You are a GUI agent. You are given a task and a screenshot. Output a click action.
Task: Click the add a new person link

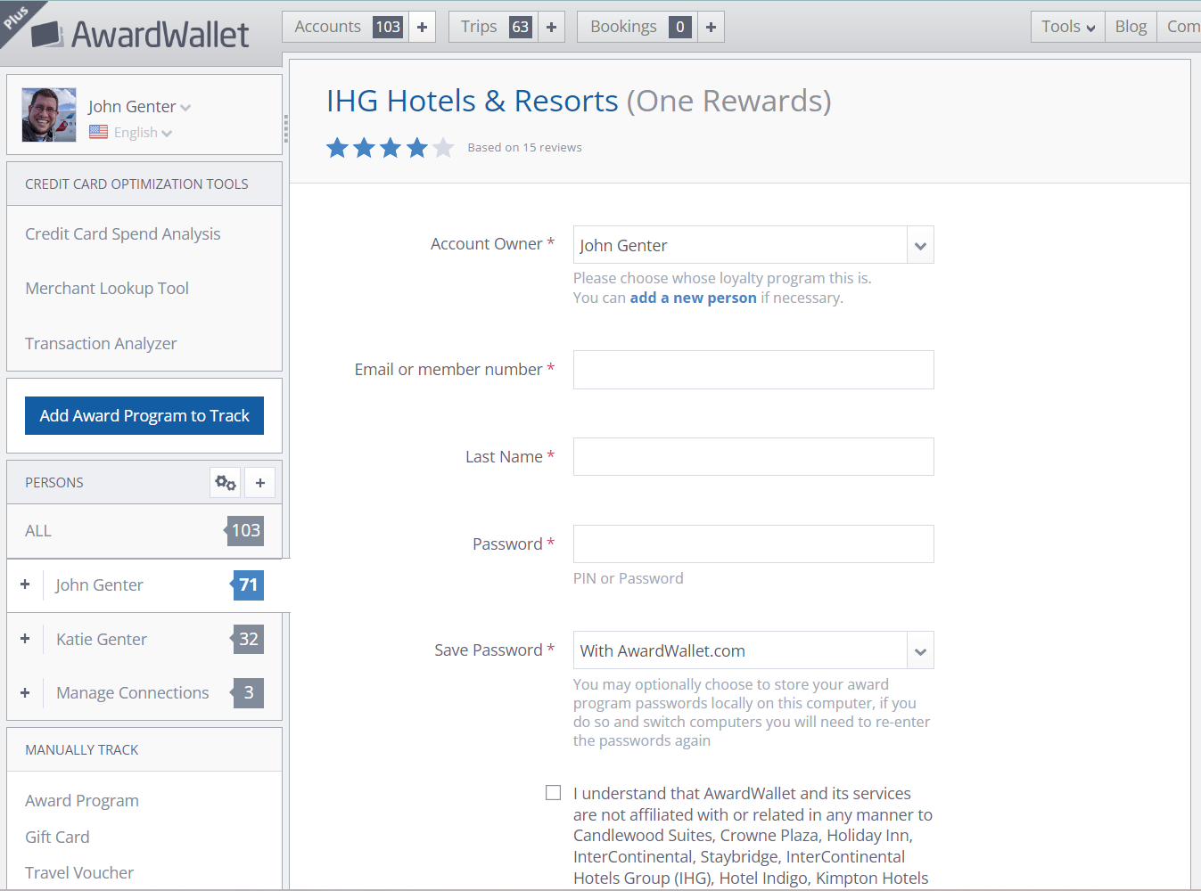693,298
